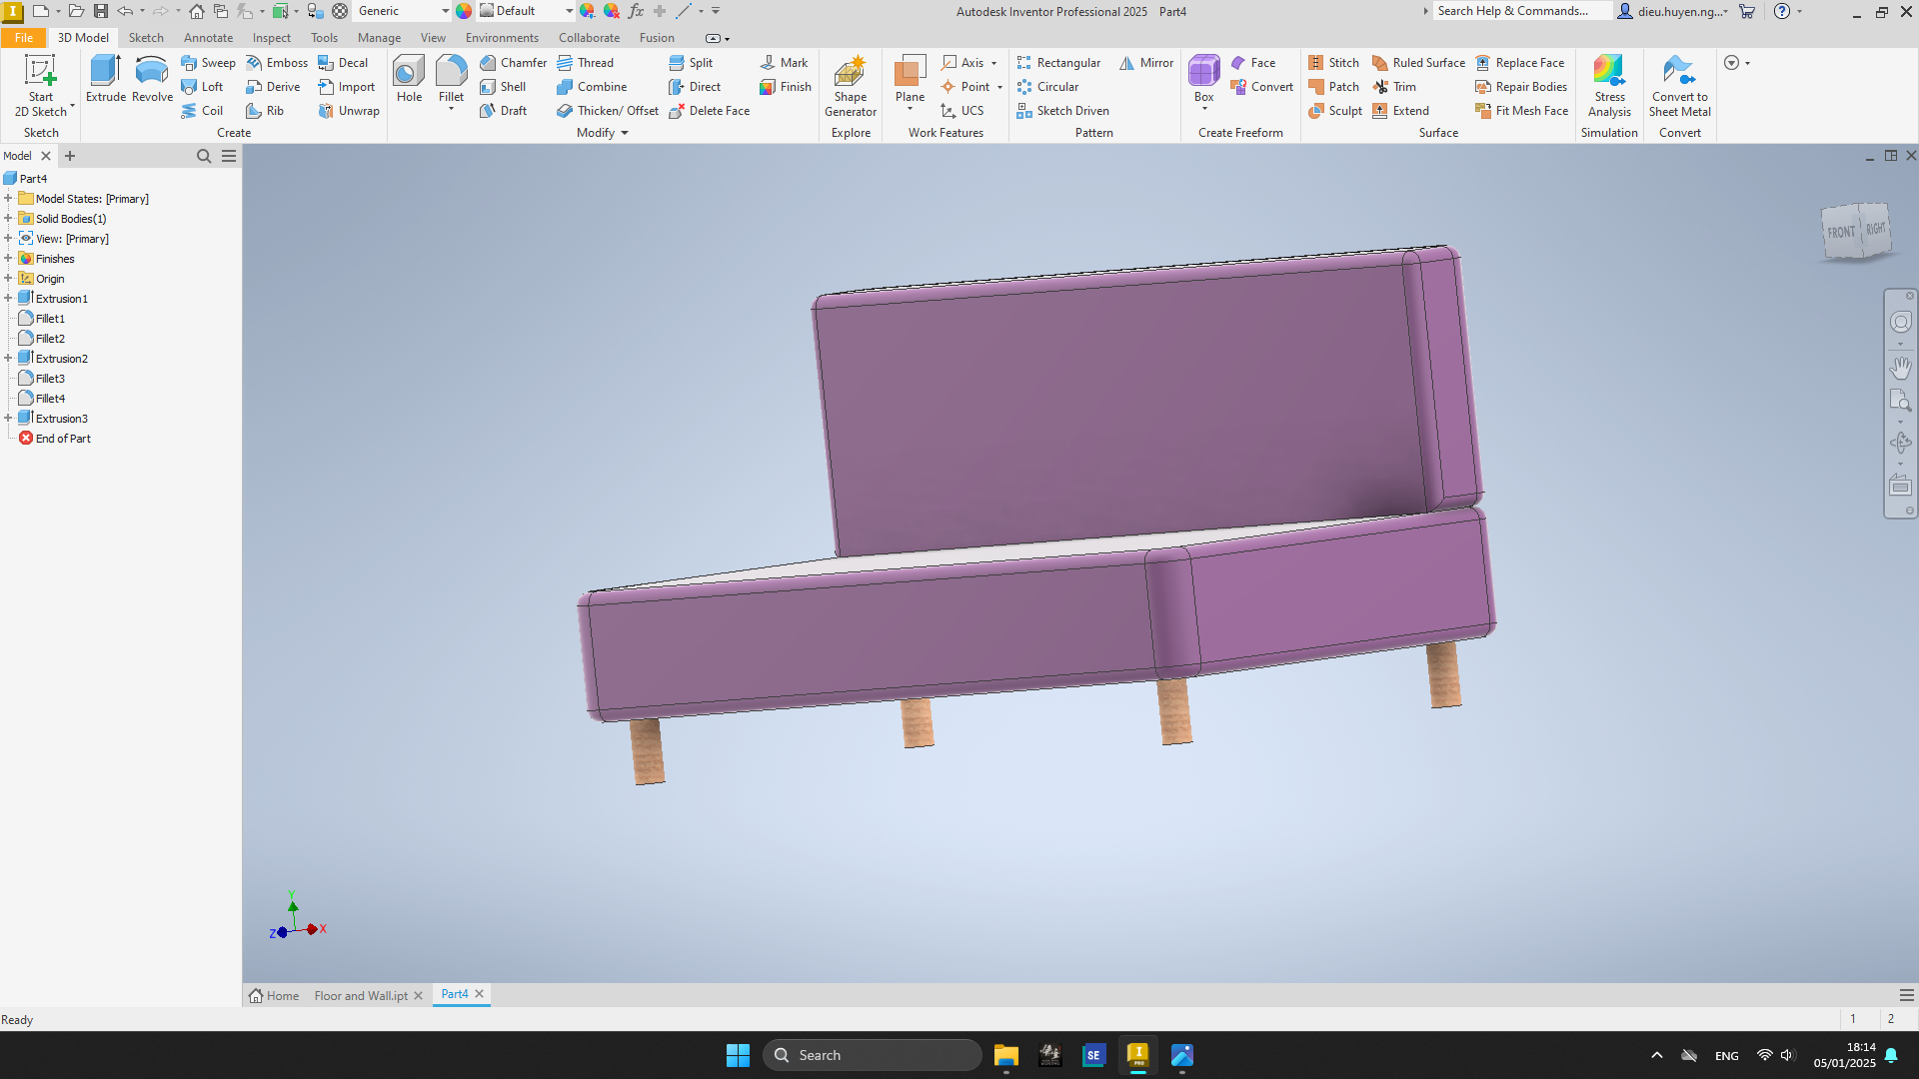Start a new 2D Sketch
The width and height of the screenshot is (1919, 1079).
41,86
